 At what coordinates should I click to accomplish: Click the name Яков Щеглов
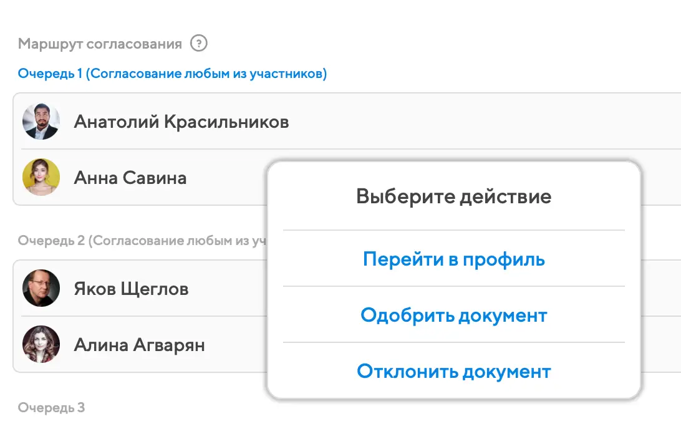click(131, 289)
